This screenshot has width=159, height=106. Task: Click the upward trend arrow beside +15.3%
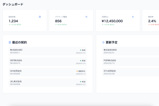click(102, 25)
